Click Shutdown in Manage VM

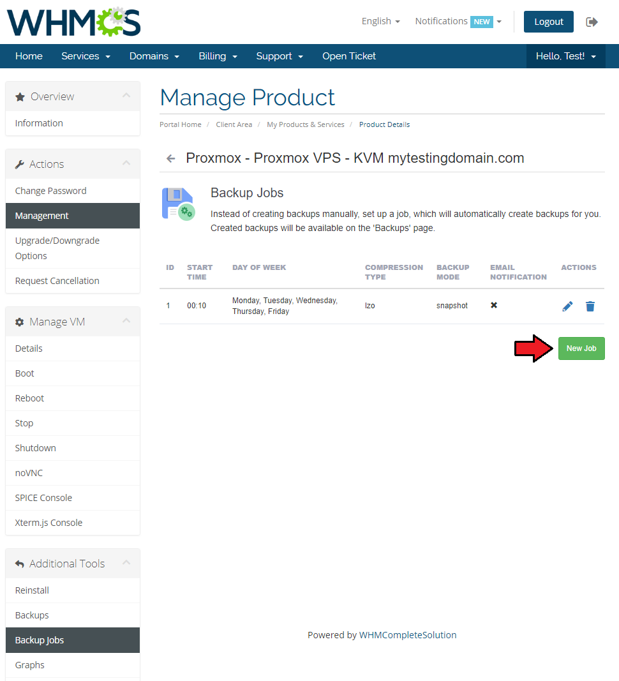point(73,448)
